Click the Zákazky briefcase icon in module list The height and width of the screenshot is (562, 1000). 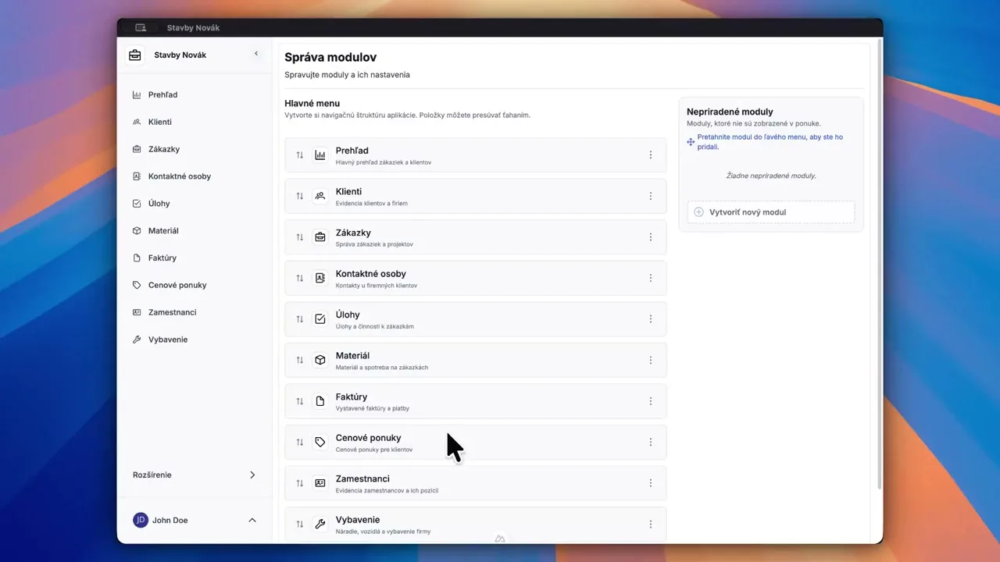[320, 237]
